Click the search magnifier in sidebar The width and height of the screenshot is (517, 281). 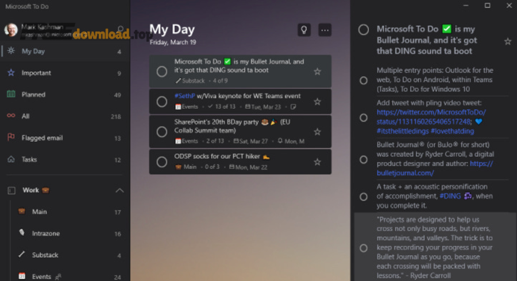coord(121,29)
